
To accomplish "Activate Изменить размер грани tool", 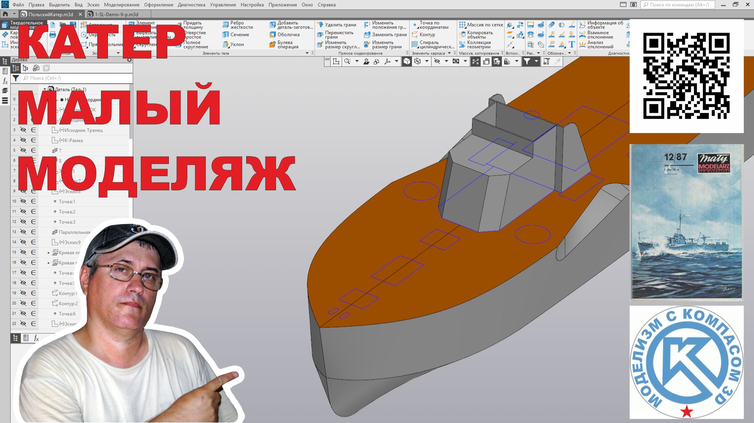I will pyautogui.click(x=382, y=45).
